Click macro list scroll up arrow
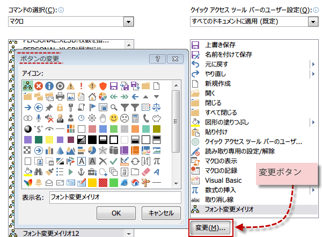The width and height of the screenshot is (322, 237). tap(129, 45)
